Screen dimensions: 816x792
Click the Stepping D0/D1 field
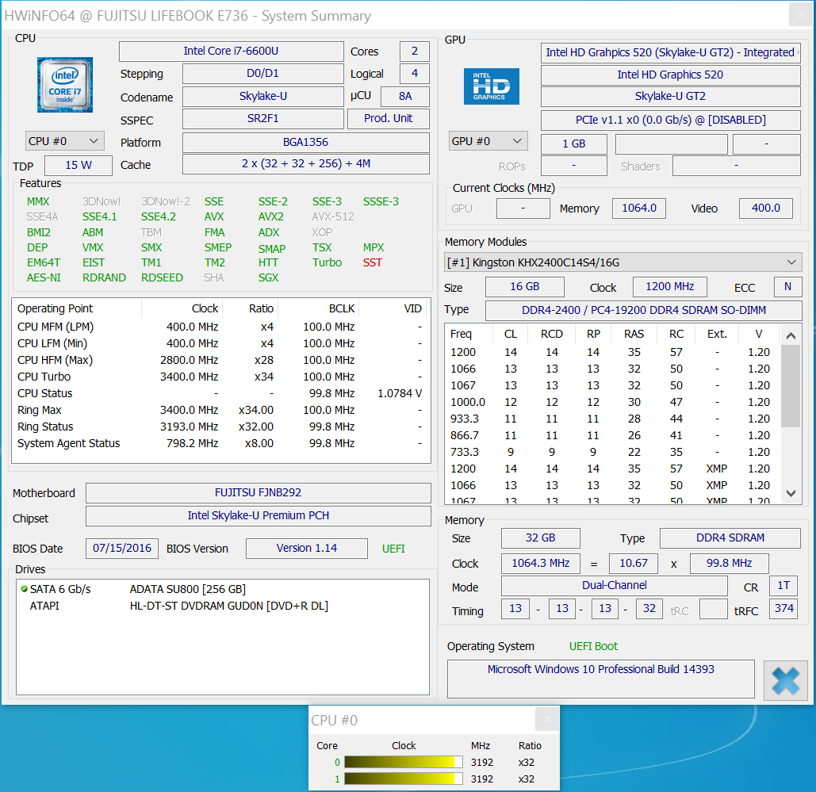tap(262, 74)
